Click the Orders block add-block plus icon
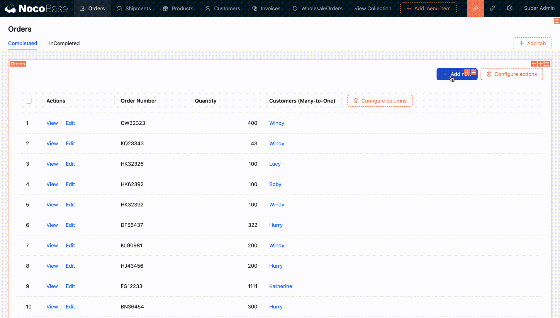Screen dimensions: 560x318 (541, 64)
